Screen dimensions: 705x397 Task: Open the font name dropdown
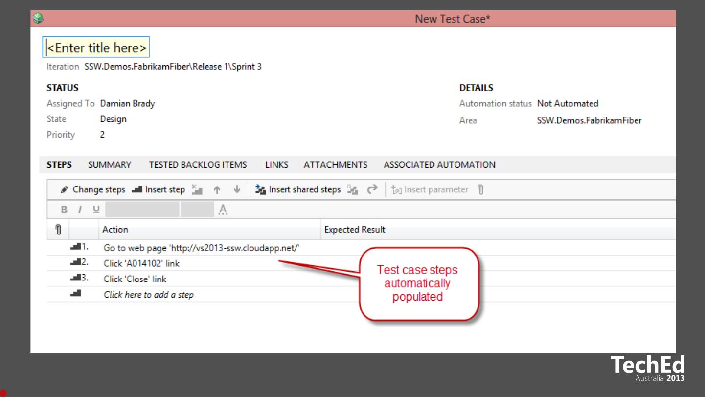click(142, 210)
